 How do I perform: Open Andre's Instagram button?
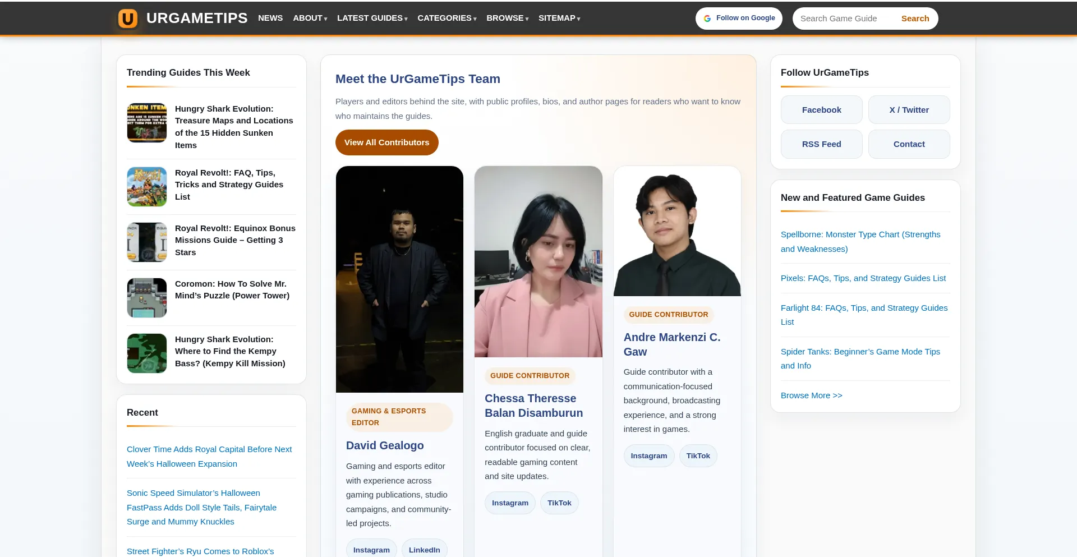649,455
